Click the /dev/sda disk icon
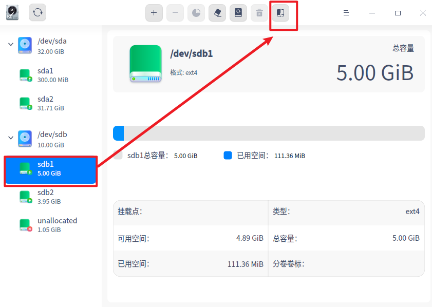432x307 pixels. pyautogui.click(x=25, y=45)
